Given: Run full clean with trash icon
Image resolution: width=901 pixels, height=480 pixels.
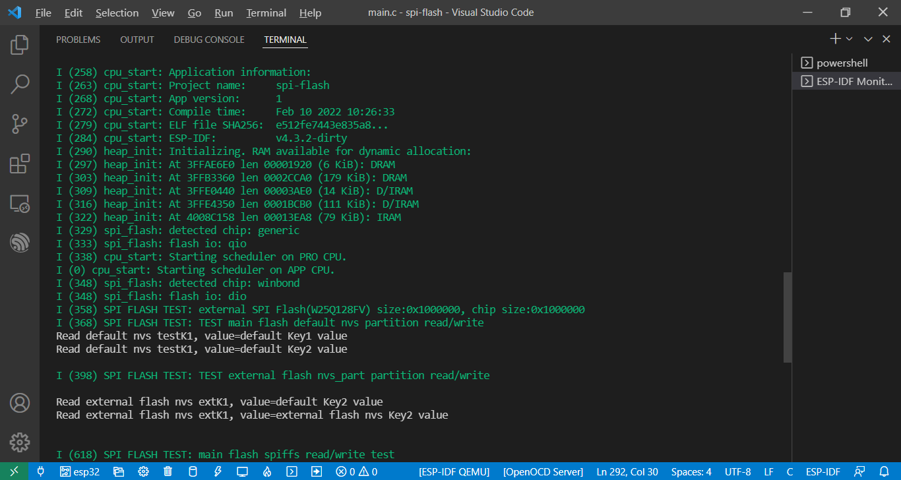Looking at the screenshot, I should tap(168, 471).
